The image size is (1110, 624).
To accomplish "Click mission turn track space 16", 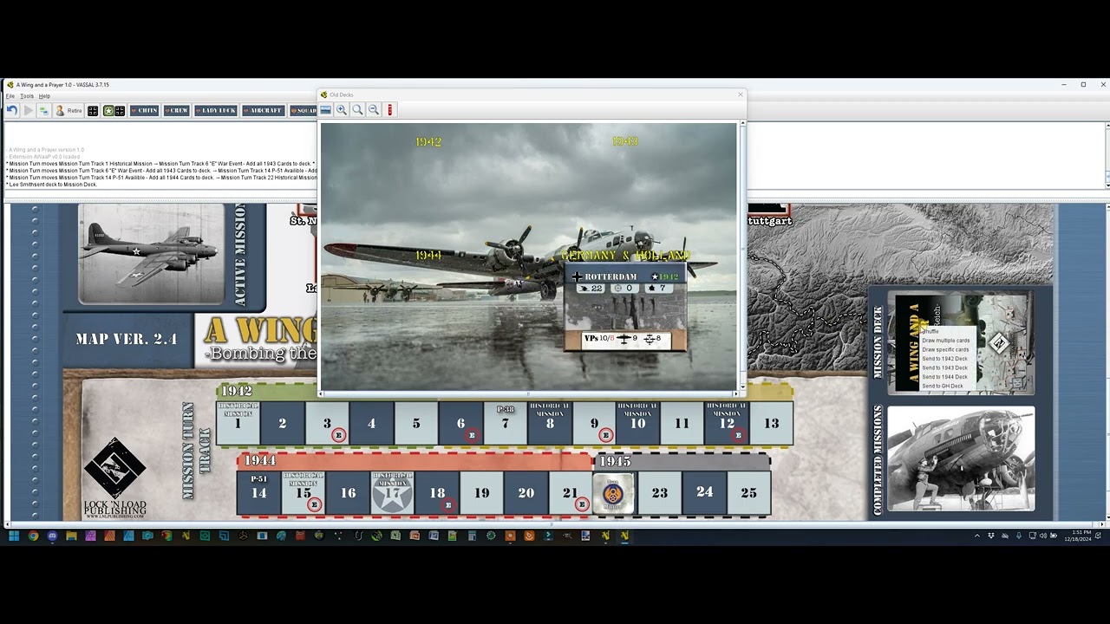I will [x=348, y=492].
